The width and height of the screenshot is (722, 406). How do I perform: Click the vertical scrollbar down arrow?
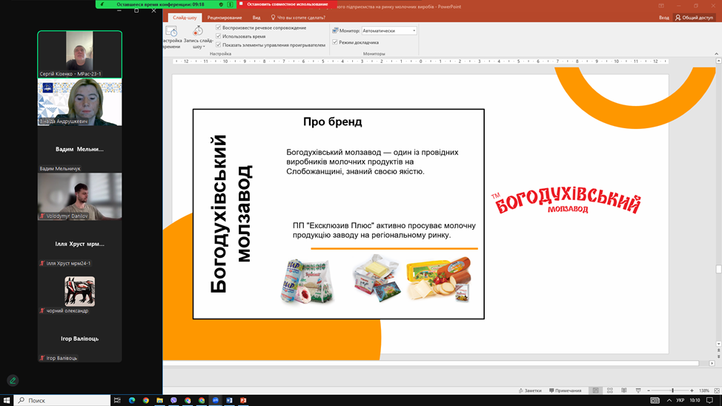tap(718, 344)
